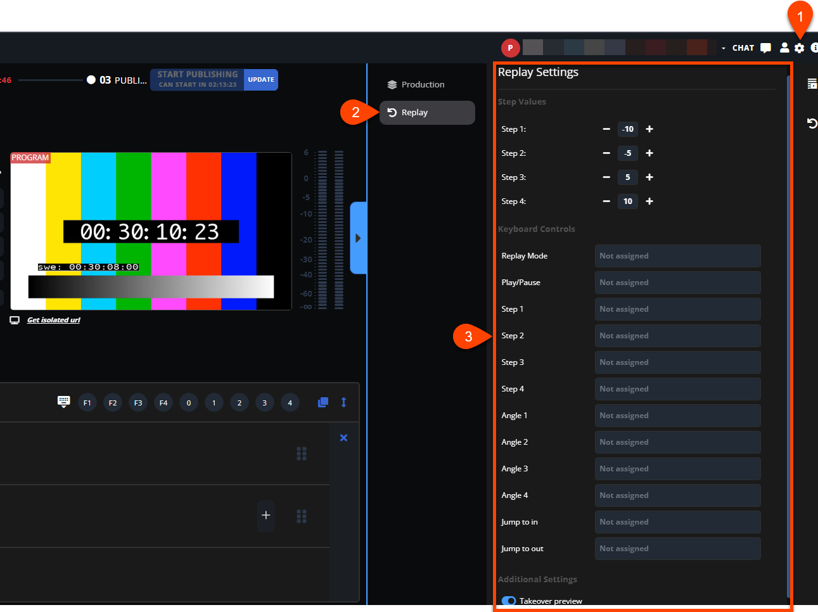818x612 pixels.
Task: Click the Get isolated url link
Action: (54, 320)
